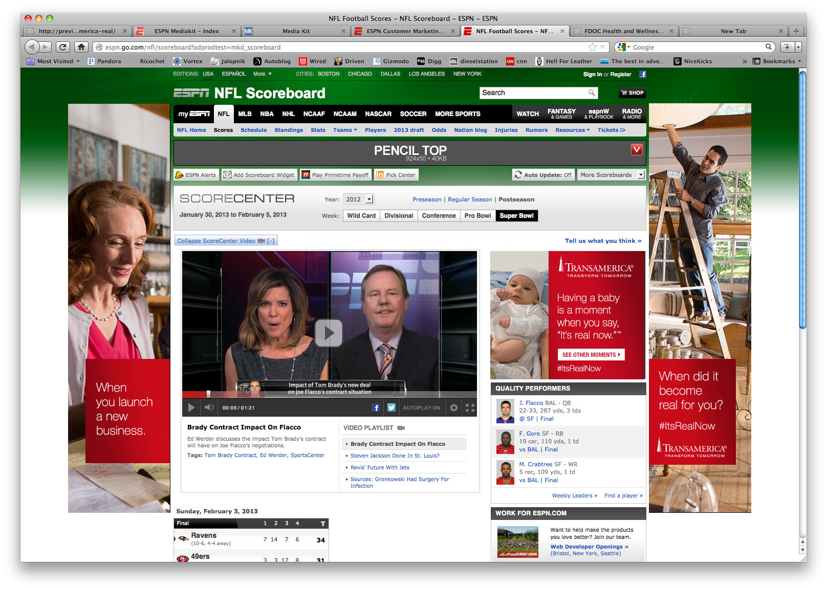
Task: Click the small play button in video controls
Action: coord(191,407)
